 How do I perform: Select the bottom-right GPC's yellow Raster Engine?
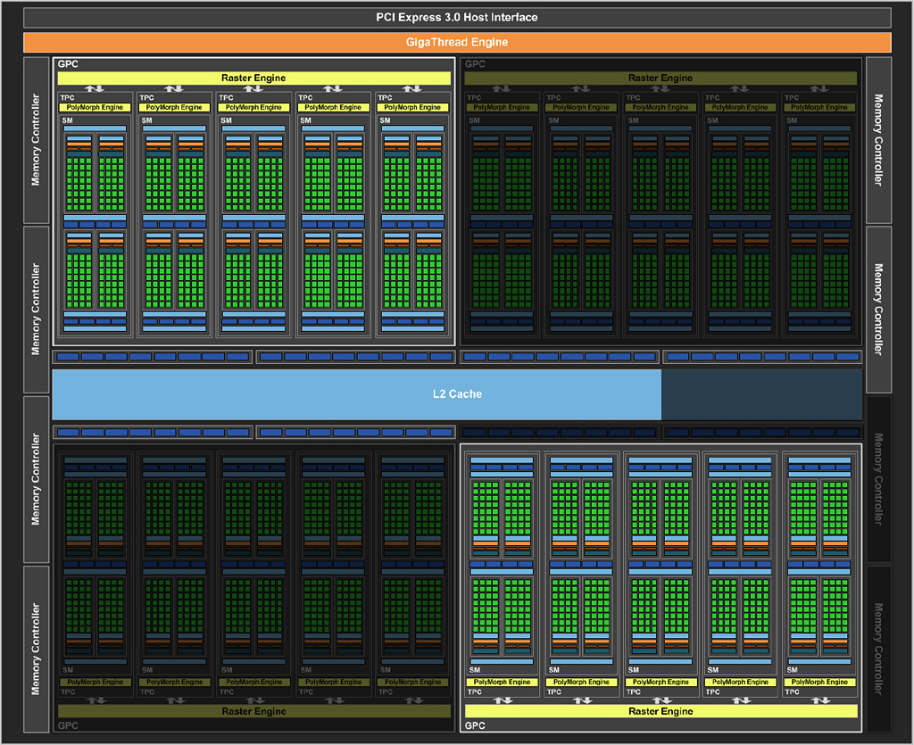click(x=661, y=711)
